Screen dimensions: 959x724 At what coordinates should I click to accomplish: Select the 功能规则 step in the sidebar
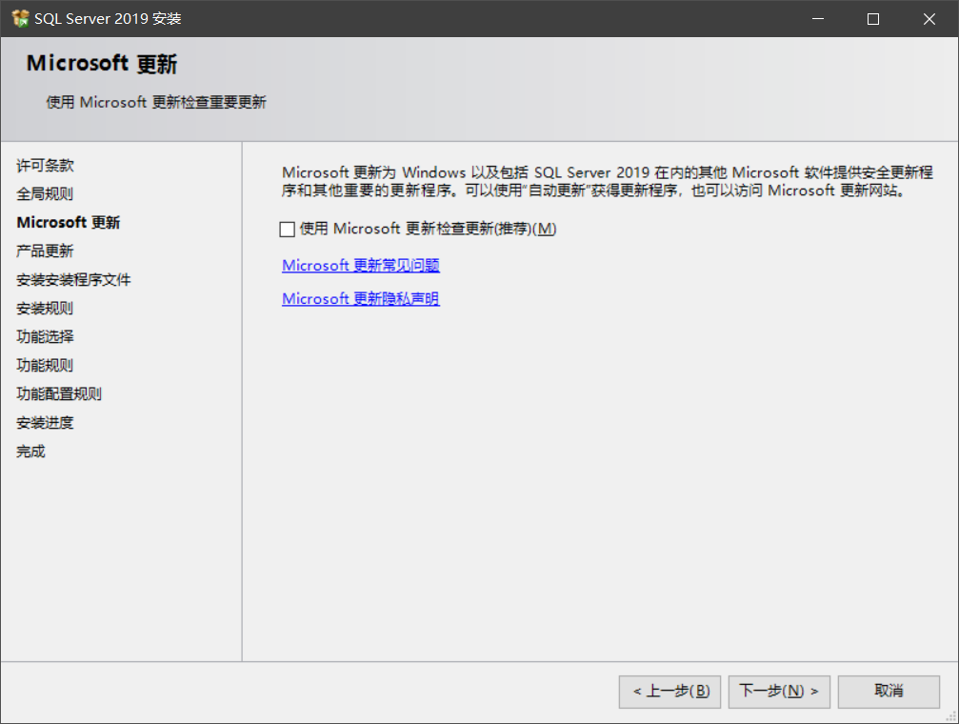tap(45, 366)
